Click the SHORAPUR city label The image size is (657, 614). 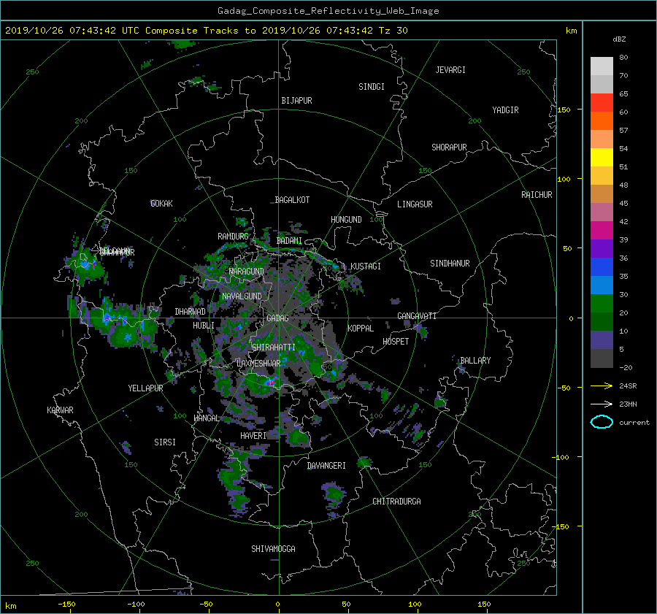449,147
